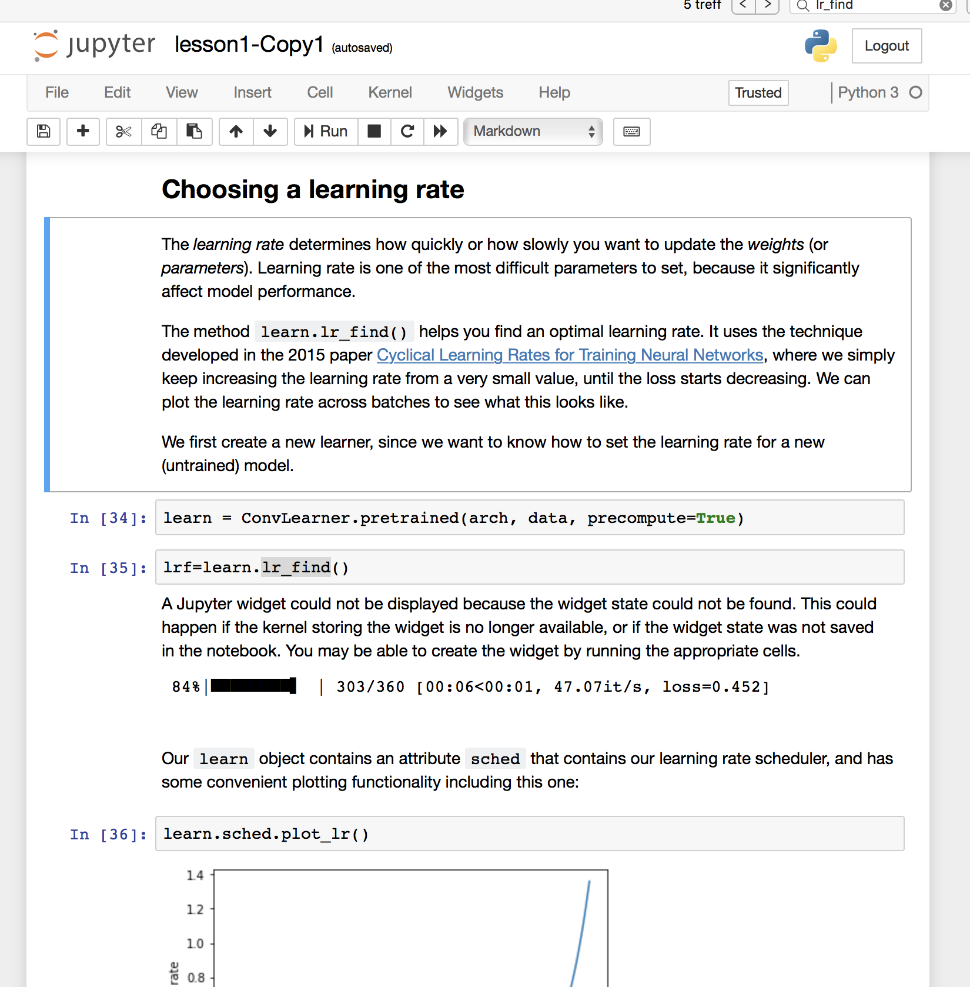Click the Logout button
Viewport: 970px width, 987px height.
click(x=886, y=46)
